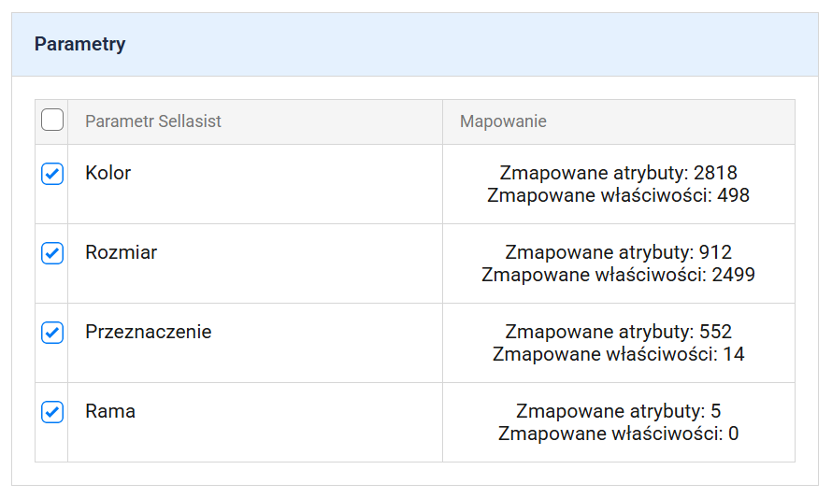Viewport: 832px width, 498px height.
Task: Untick the checkbox beside Rama
Action: [x=52, y=412]
